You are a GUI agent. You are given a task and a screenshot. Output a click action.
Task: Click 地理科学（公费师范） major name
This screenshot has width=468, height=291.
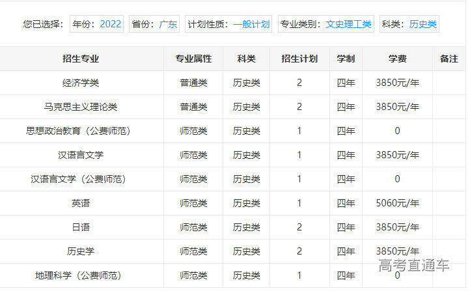[81, 275]
